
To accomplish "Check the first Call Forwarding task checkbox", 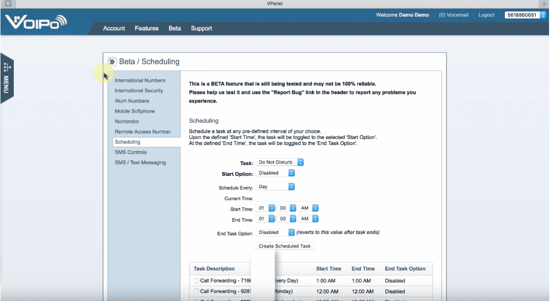I will tap(197, 281).
